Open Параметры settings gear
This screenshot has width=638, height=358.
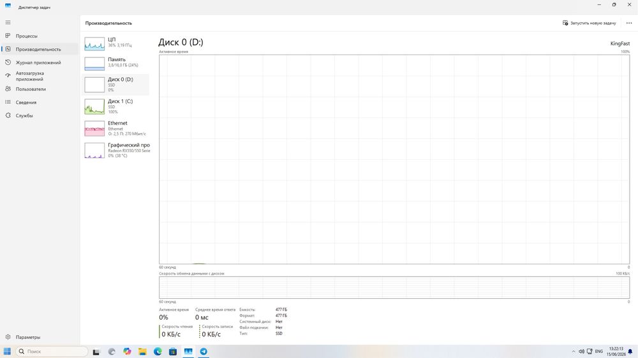[8, 337]
